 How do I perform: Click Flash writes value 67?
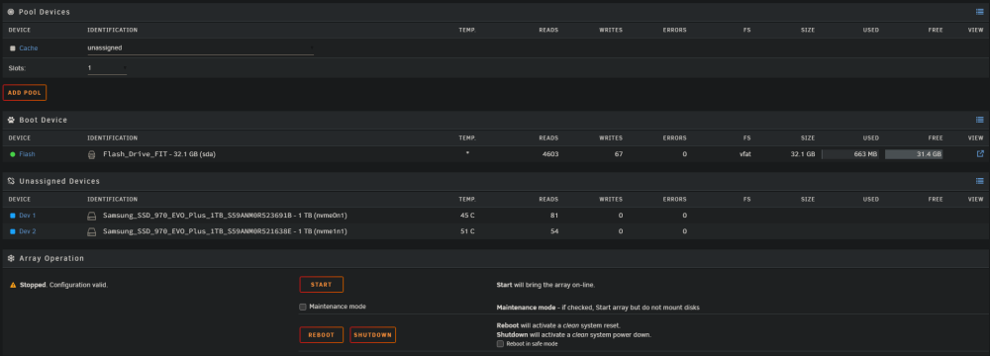618,154
